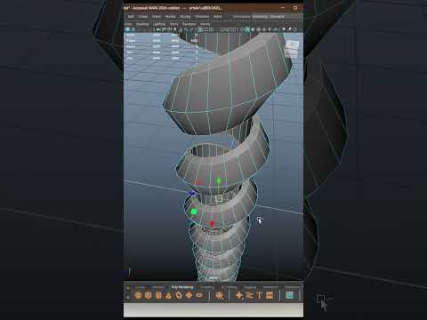Viewport: 427px width, 320px height.
Task: Click the round shape icon with dropdown arrow
Action: pyautogui.click(x=220, y=295)
